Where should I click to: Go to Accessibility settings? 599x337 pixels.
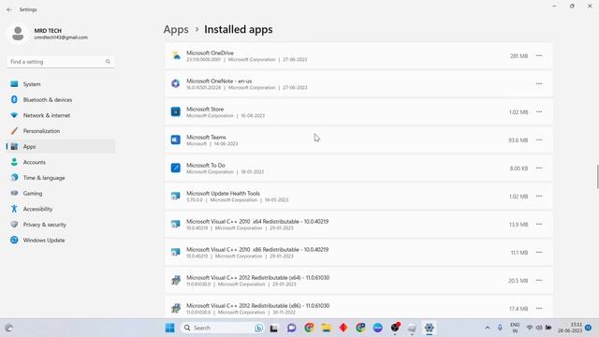pos(61,209)
